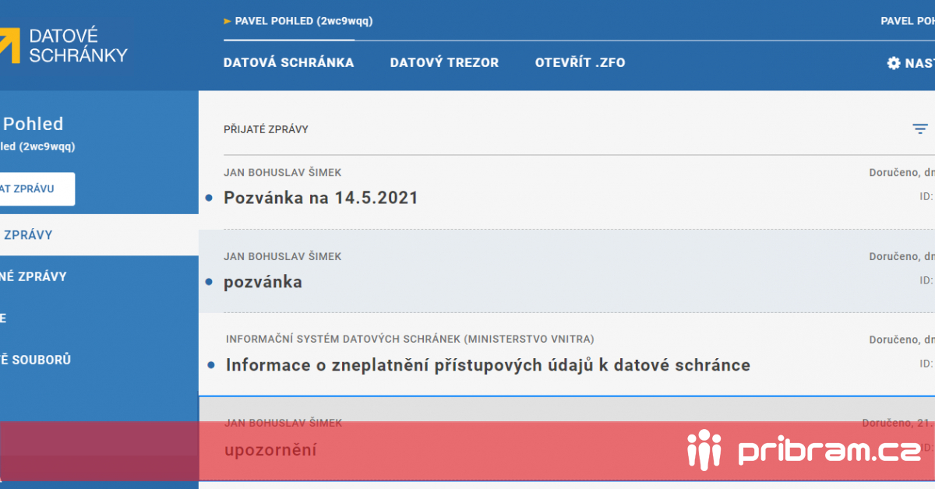Click unread dot beside lowercase pozvánka message
935x489 pixels.
pyautogui.click(x=209, y=282)
